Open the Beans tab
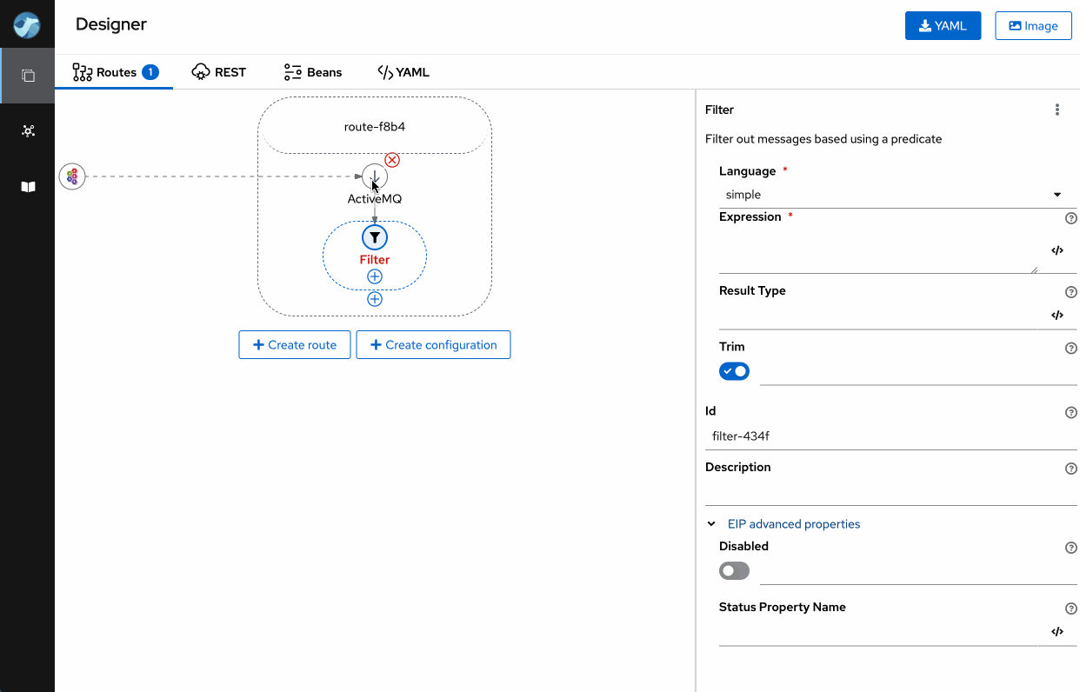Image resolution: width=1080 pixels, height=692 pixels. click(x=313, y=72)
